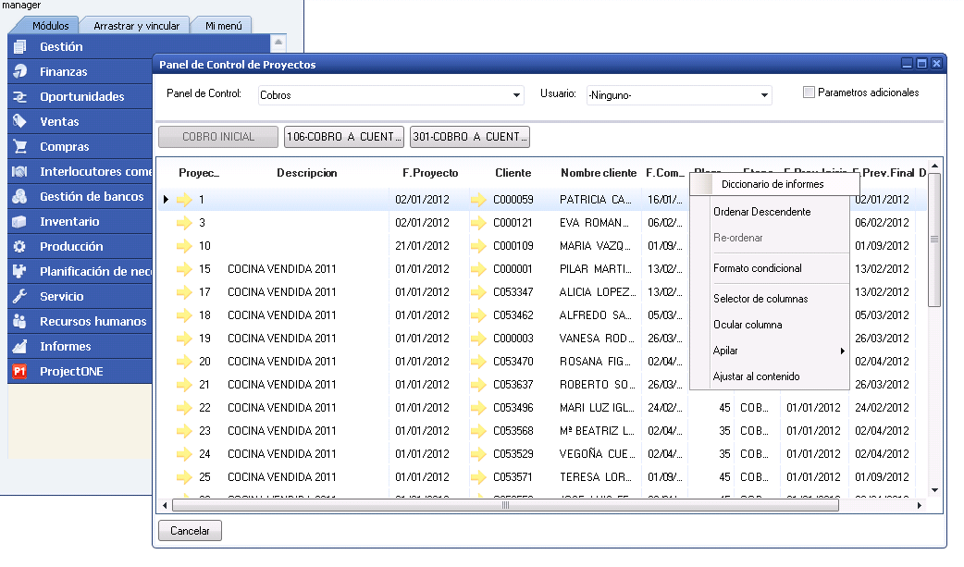This screenshot has height=567, width=964.
Task: Click the 106-COBRO A CUENT... button
Action: pos(344,137)
